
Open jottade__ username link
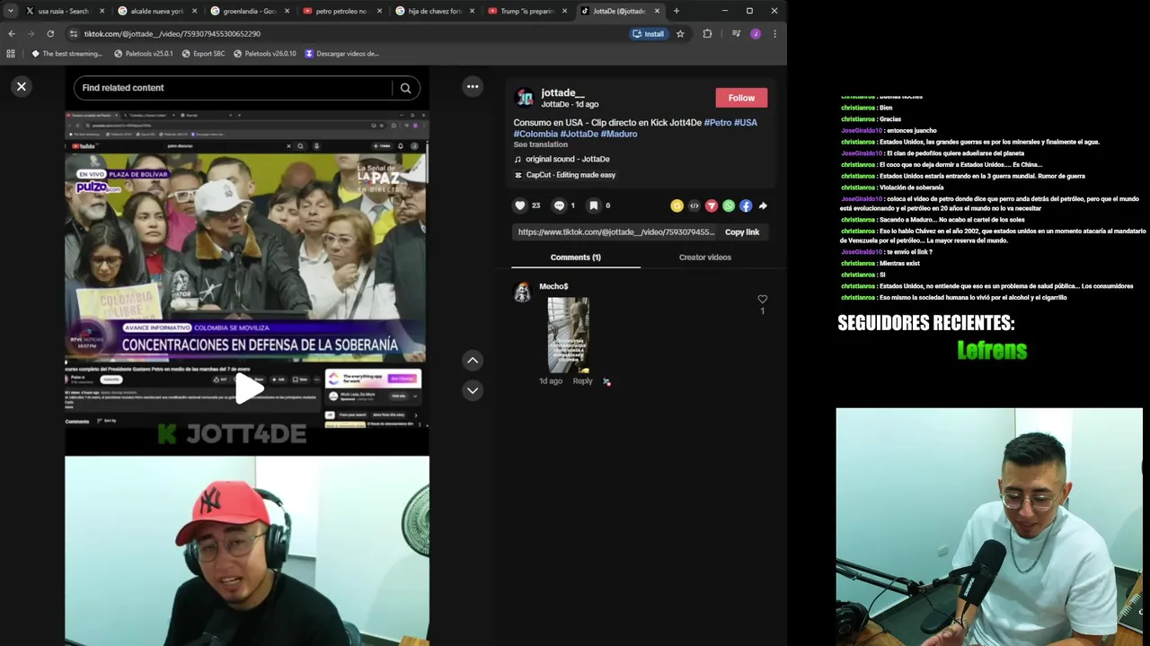tap(562, 92)
